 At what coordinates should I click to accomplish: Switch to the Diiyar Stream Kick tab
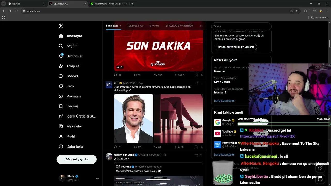tap(108, 4)
